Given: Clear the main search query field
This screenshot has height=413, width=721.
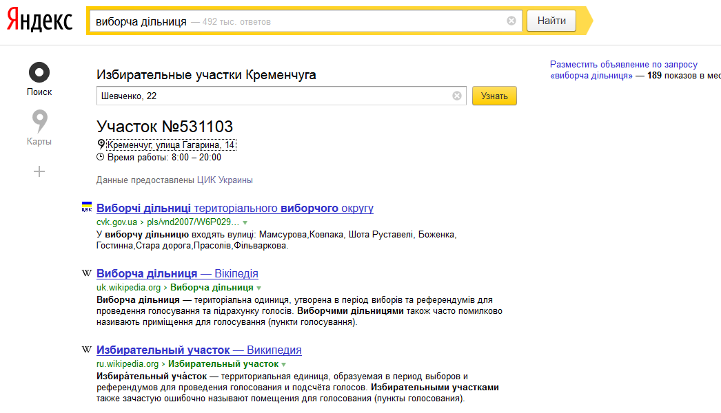Looking at the screenshot, I should 511,21.
